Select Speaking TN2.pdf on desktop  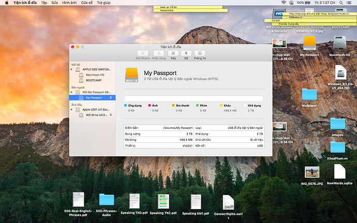point(163,201)
